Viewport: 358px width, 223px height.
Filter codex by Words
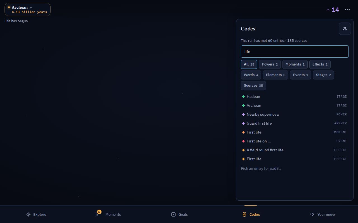(x=251, y=75)
